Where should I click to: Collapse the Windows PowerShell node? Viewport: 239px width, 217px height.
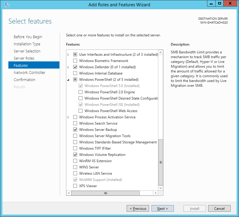[68, 80]
